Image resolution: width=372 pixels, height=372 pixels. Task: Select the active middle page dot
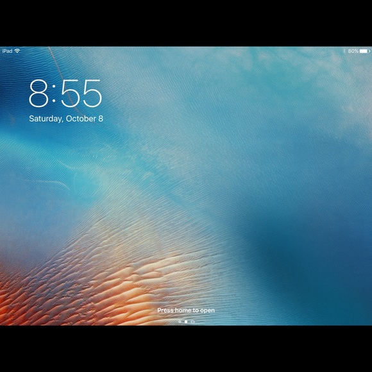coord(186,322)
